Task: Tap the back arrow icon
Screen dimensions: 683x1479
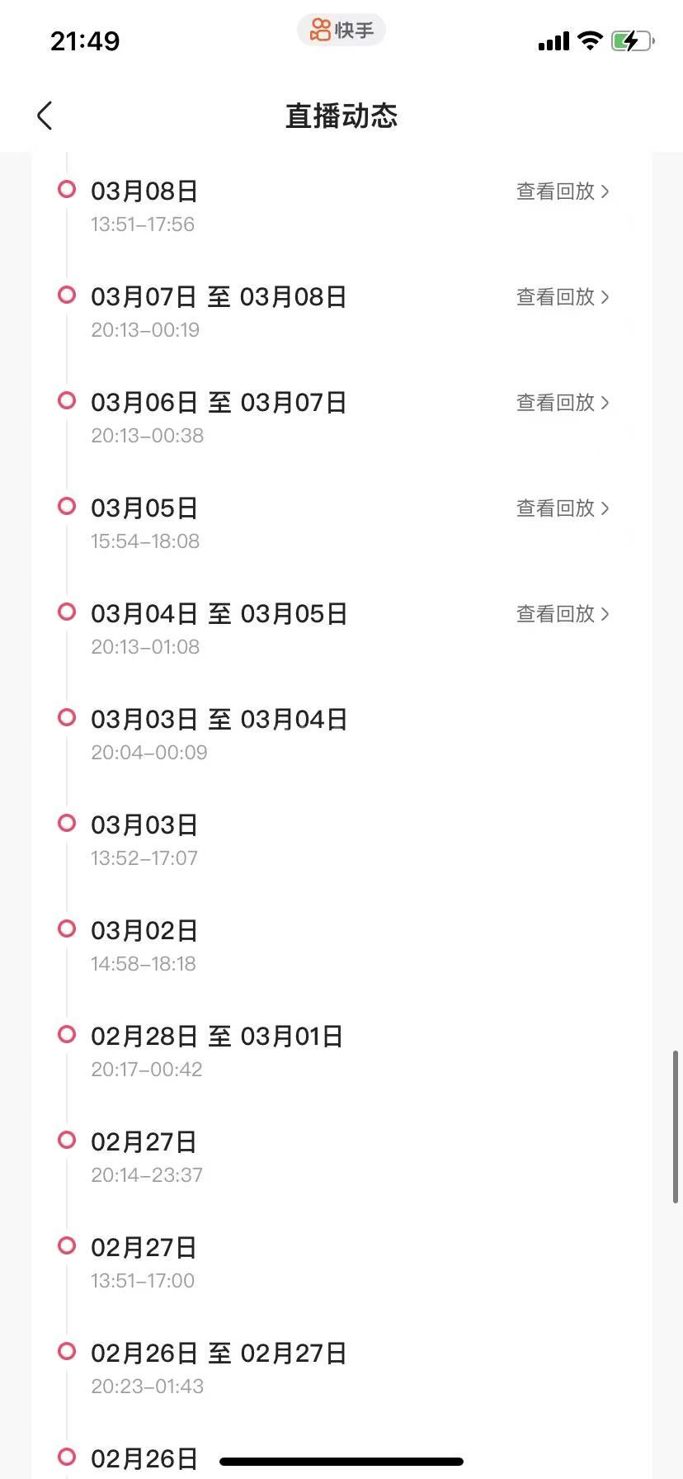Action: pos(45,116)
